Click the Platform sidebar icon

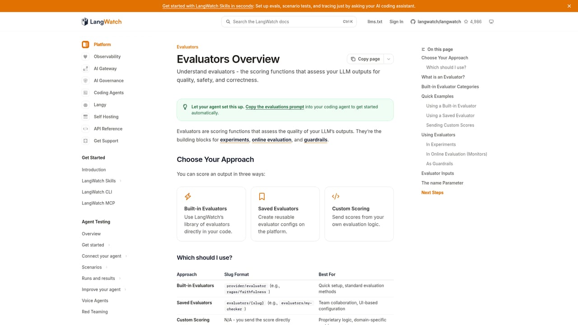(85, 45)
